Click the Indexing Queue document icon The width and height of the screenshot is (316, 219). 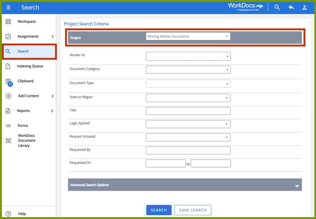8,66
